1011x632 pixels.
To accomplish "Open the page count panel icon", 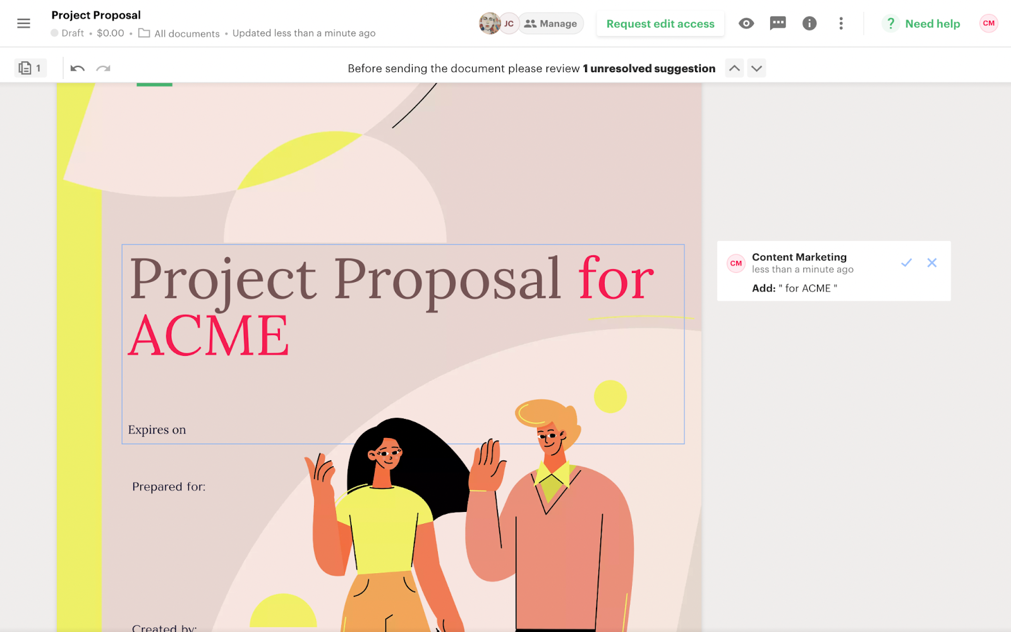I will (30, 68).
